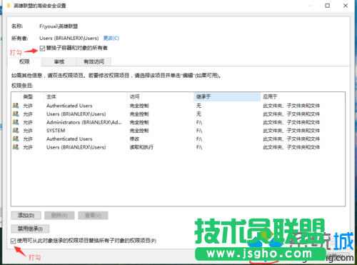This screenshot has height=265, width=357.
Task: Click the 添加(D) button
Action: 26,216
